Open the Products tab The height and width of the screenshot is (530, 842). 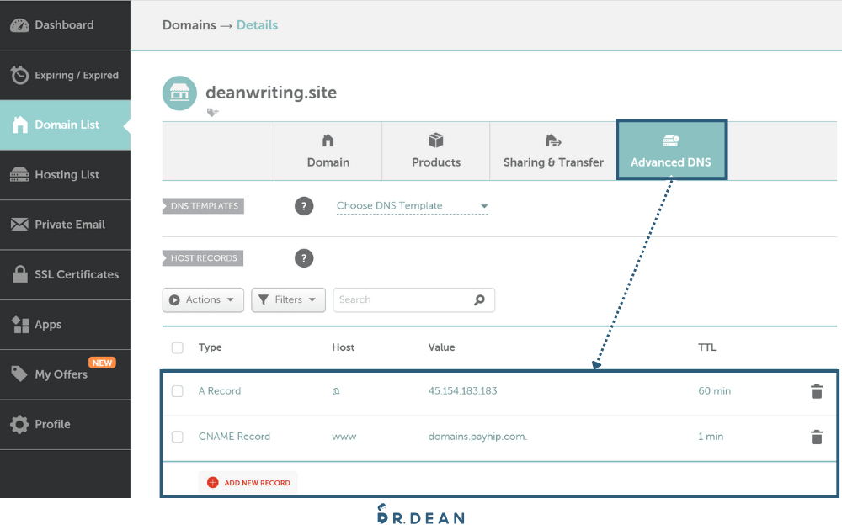[435, 151]
